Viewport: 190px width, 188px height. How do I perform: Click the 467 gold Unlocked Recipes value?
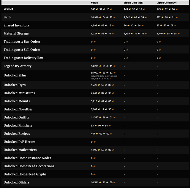coord(93,134)
